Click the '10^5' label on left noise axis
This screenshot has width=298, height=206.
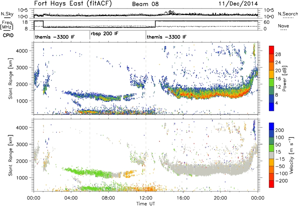(x=23, y=10)
